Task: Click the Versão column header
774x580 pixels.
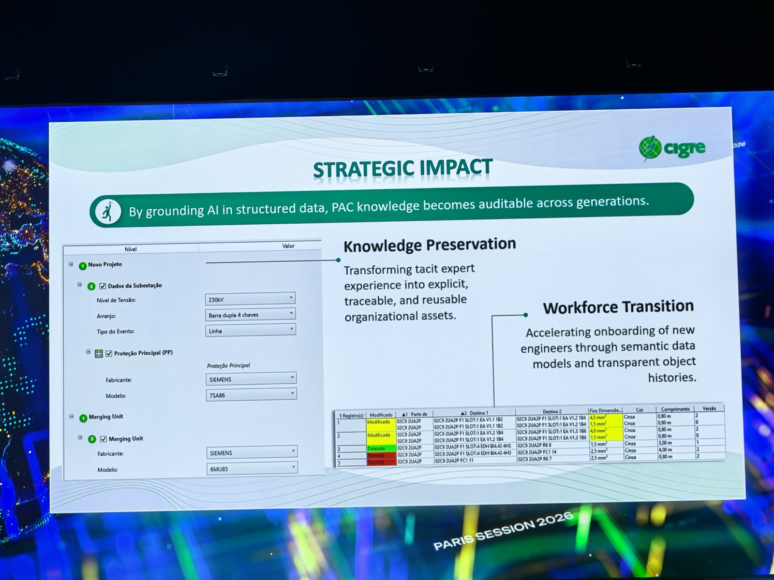Action: pos(709,408)
